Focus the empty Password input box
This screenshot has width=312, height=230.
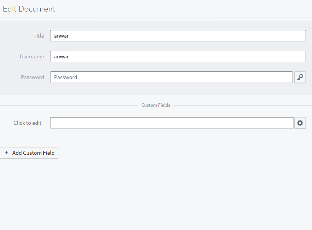154,77
